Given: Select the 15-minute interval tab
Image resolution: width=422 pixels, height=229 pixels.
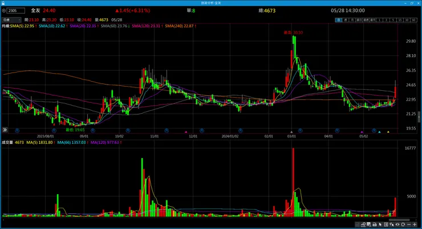Looking at the screenshot, I should click(x=400, y=20).
